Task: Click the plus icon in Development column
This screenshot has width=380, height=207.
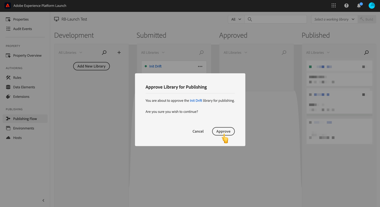Action: tap(119, 52)
